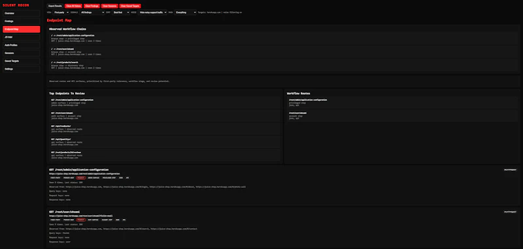Screen dimensions: 523x249
Task: Open the Sessions sidebar item
Action: tap(22, 53)
